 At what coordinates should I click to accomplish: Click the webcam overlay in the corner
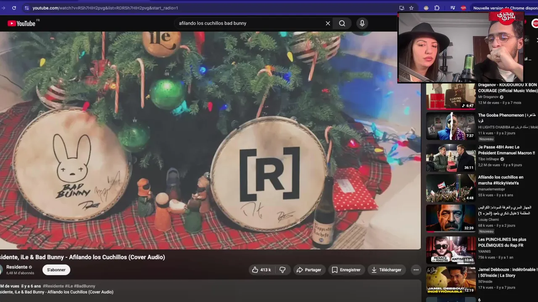[x=461, y=47]
